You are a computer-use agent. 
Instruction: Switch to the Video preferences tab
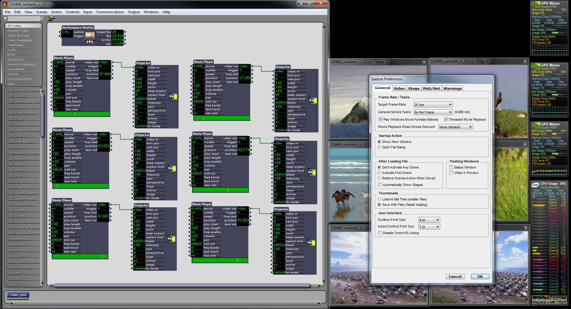click(x=399, y=88)
